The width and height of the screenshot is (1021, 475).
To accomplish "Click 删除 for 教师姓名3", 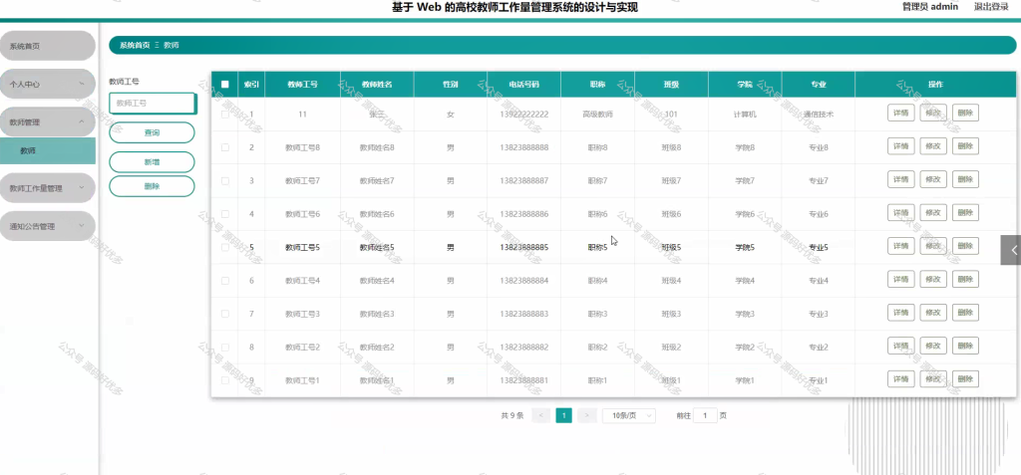I will click(x=965, y=313).
